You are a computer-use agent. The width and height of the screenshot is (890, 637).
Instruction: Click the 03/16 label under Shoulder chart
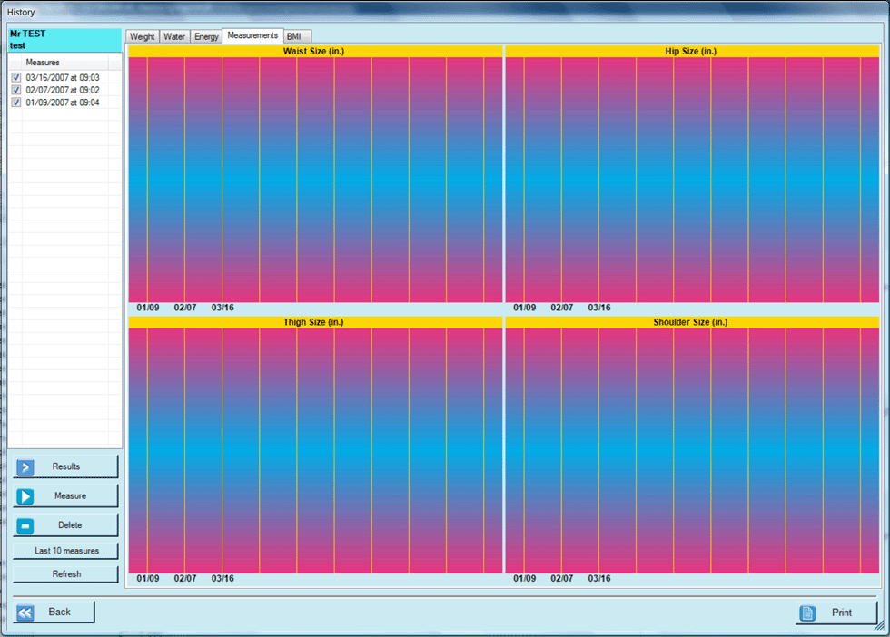599,579
